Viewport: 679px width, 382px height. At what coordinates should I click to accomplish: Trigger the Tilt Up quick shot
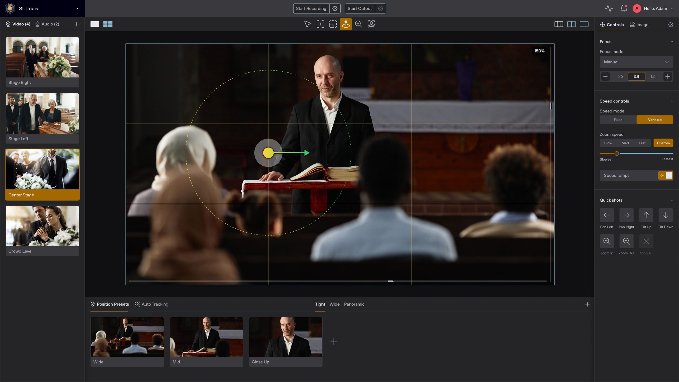click(646, 215)
